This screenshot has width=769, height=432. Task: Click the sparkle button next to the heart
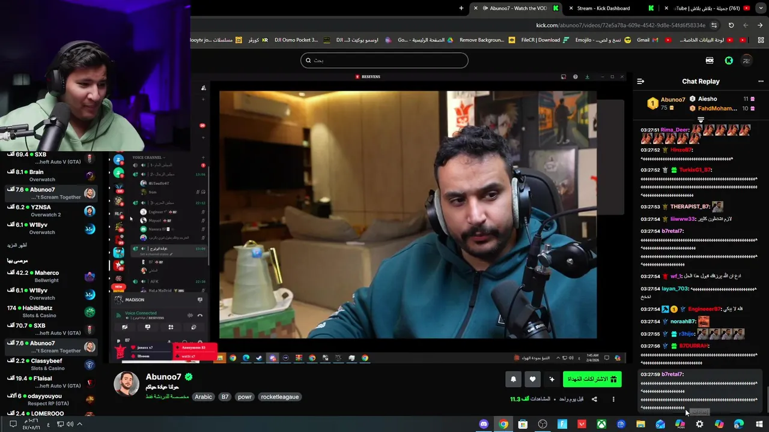point(552,379)
